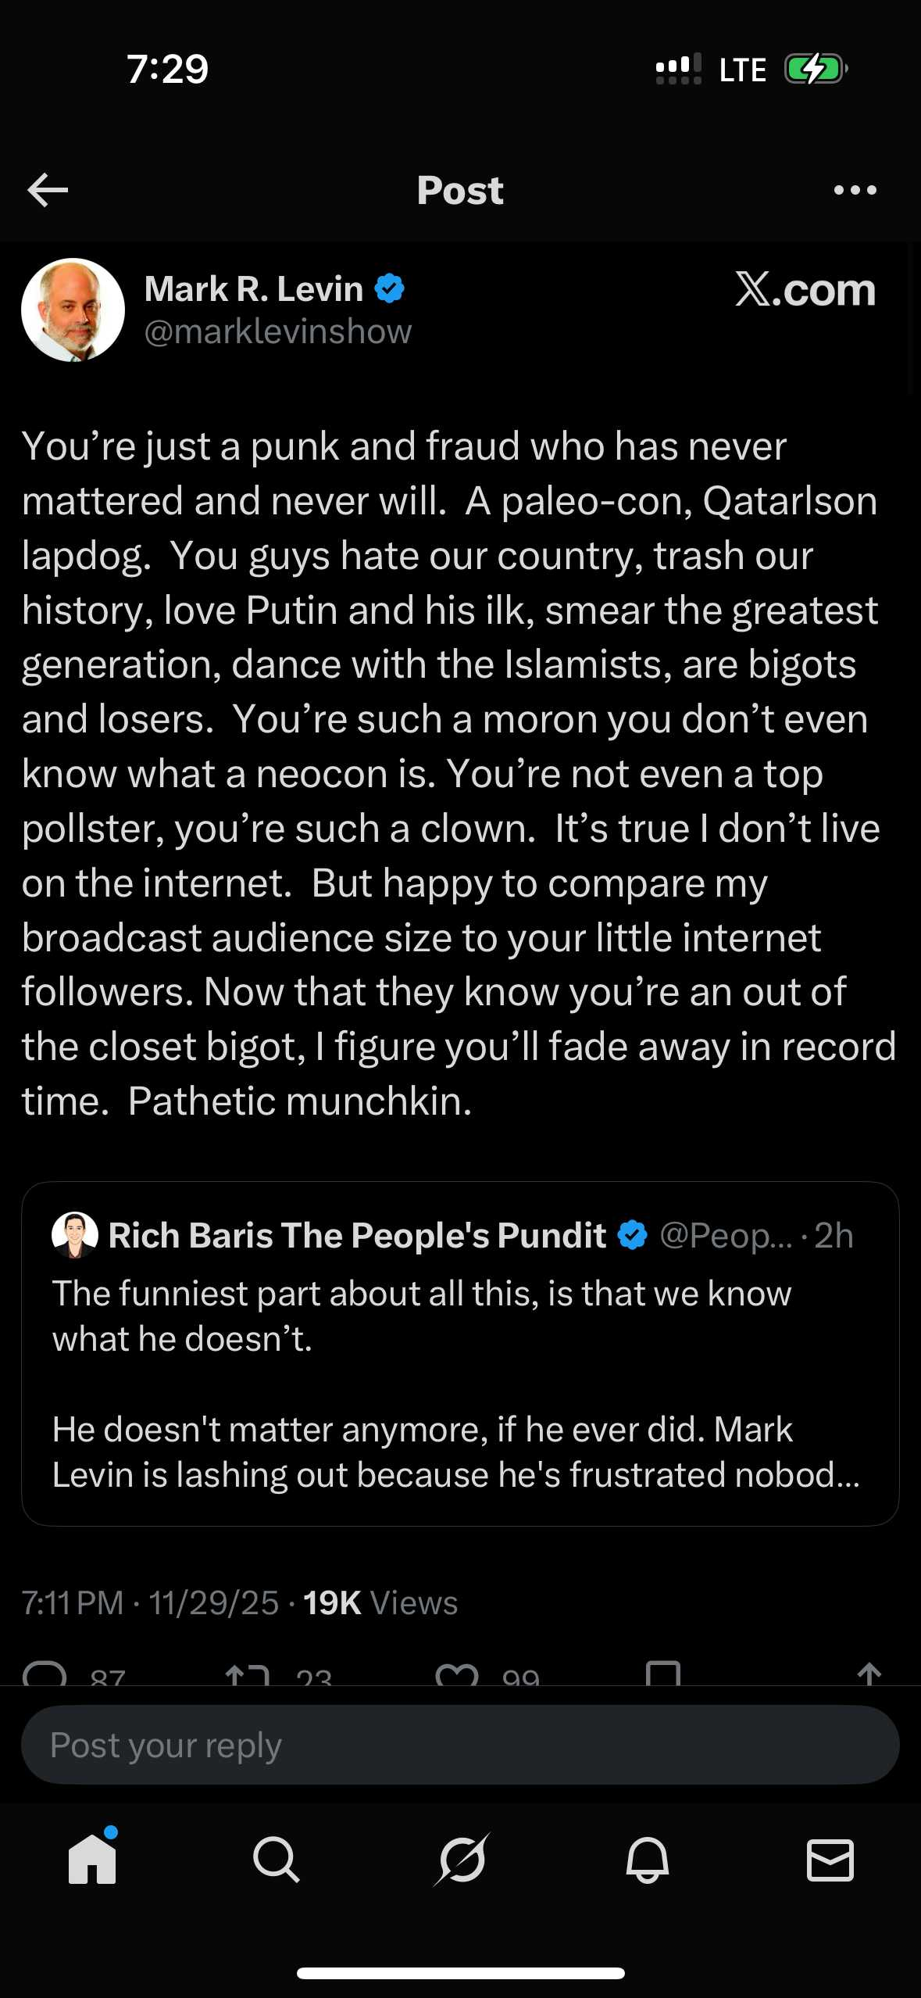Image resolution: width=921 pixels, height=1998 pixels.
Task: Tap the 'Post your reply' field
Action: point(460,1746)
